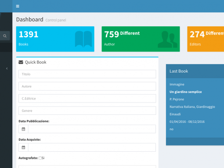The image size is (224, 168).
Task: Open calendar icon for Data Pubblicazione
Action: pos(23,129)
